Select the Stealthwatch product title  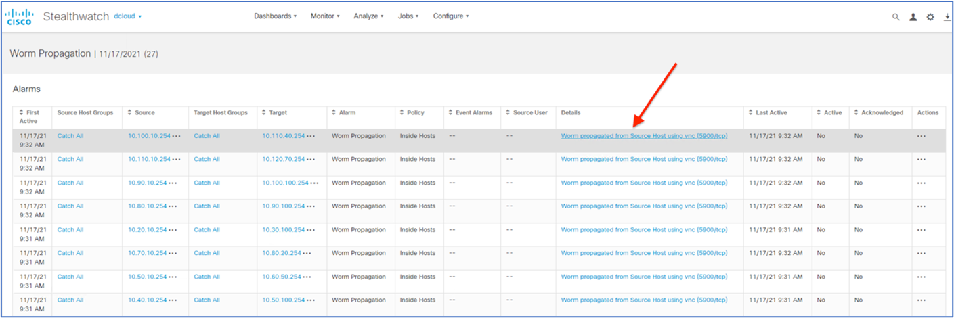click(76, 16)
